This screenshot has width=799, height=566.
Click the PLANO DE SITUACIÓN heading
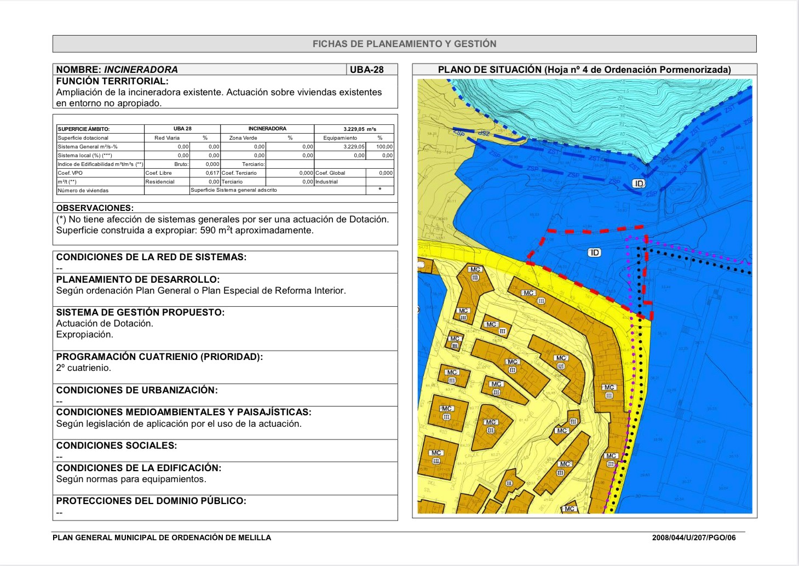click(x=584, y=70)
